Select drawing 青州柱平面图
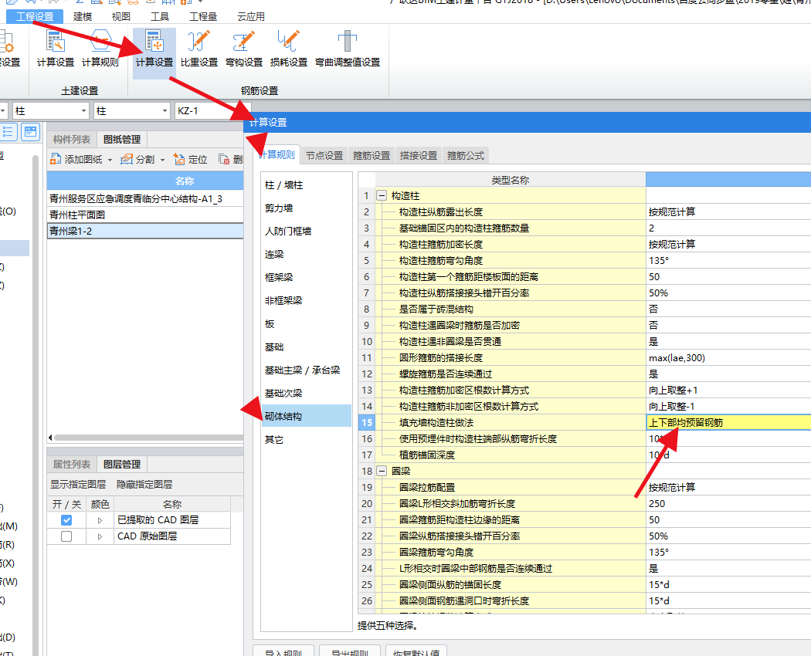Image resolution: width=811 pixels, height=656 pixels. 145,215
